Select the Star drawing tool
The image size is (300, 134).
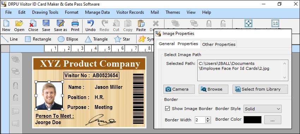point(122,39)
